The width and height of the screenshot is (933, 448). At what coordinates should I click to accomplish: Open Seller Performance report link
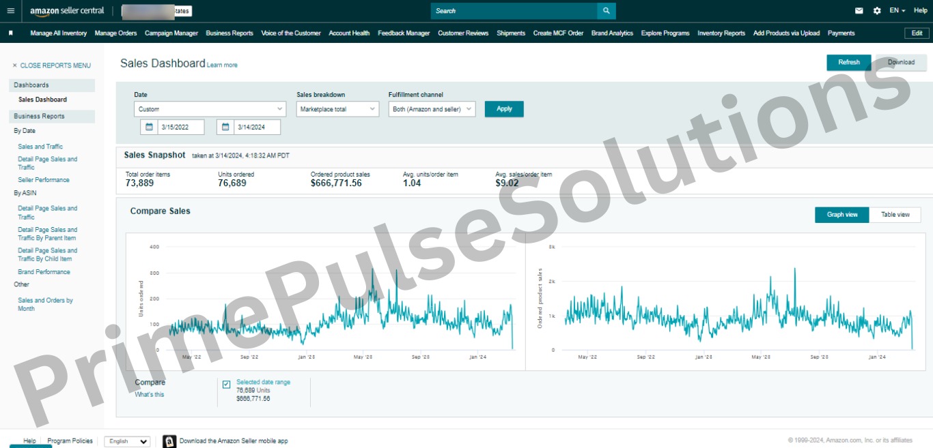pyautogui.click(x=44, y=180)
